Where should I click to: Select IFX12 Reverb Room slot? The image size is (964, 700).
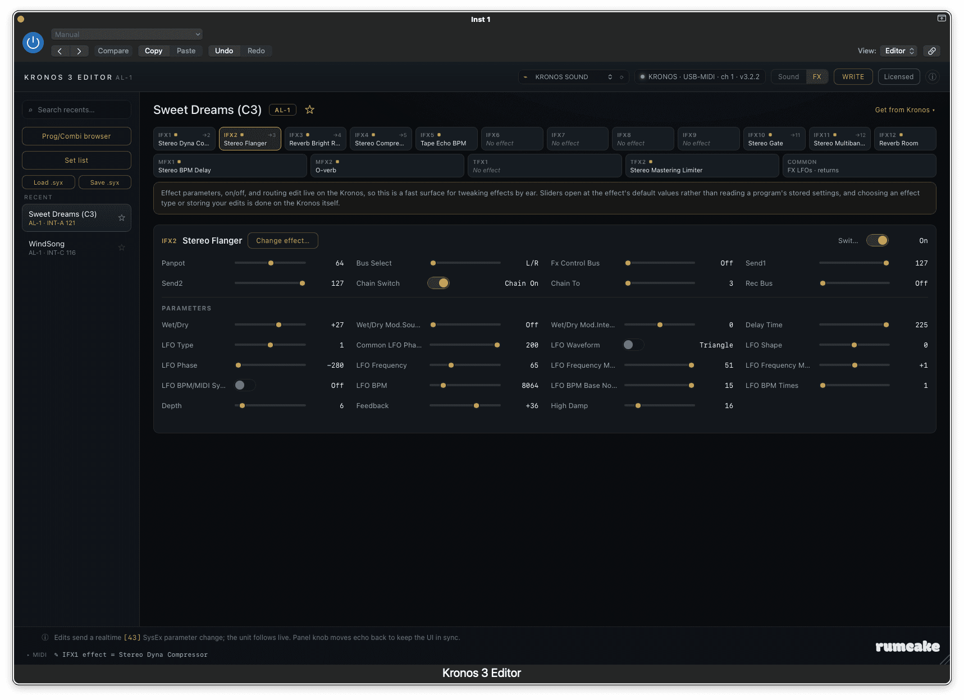tap(905, 139)
